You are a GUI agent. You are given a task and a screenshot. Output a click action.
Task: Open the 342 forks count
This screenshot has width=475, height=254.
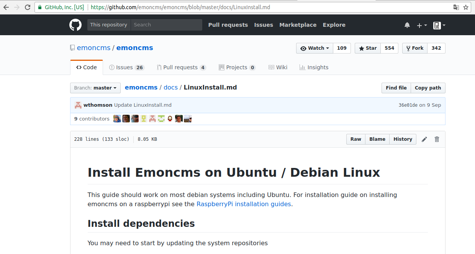click(436, 48)
